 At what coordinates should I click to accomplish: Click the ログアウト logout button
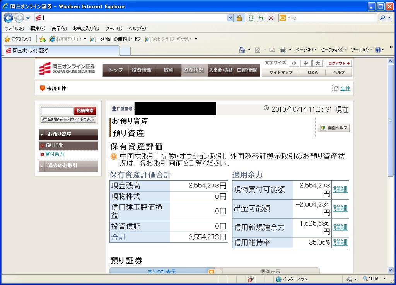coord(339,63)
